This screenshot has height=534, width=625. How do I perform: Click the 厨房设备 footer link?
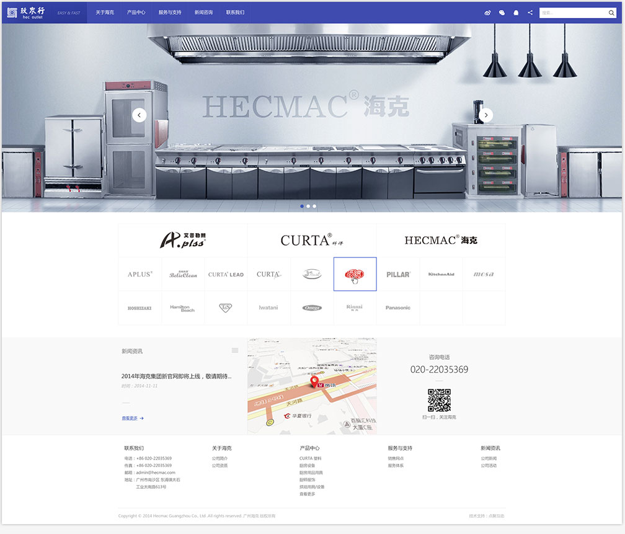(x=308, y=466)
